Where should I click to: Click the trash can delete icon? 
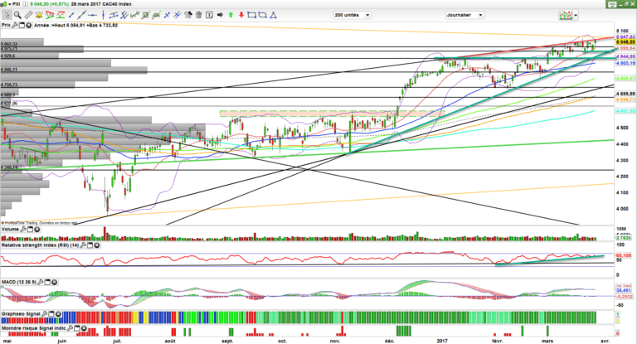coord(199,14)
